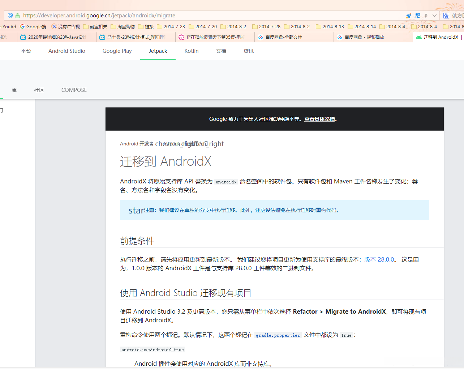Click the Android 开发者 breadcrumb link
The image size is (464, 369).
pyautogui.click(x=137, y=144)
